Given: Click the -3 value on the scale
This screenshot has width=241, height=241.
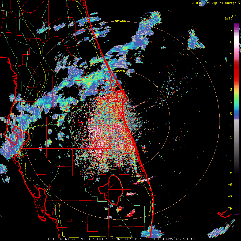Looking at the screenshot, I should click(x=230, y=149).
